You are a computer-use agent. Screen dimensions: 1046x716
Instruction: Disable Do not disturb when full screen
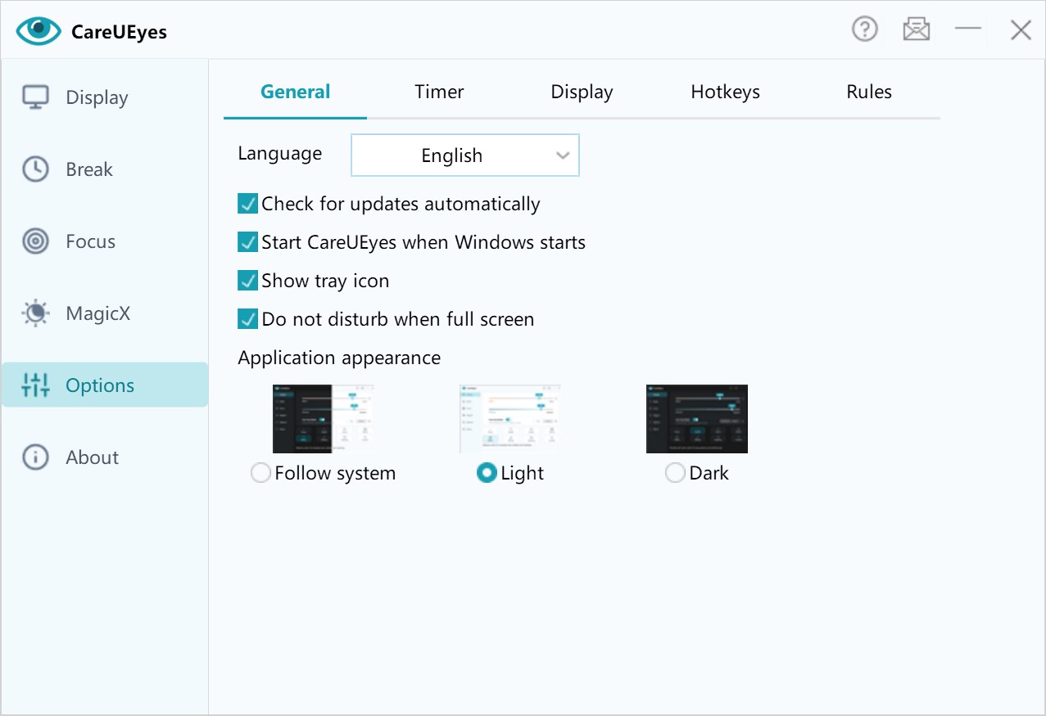247,319
